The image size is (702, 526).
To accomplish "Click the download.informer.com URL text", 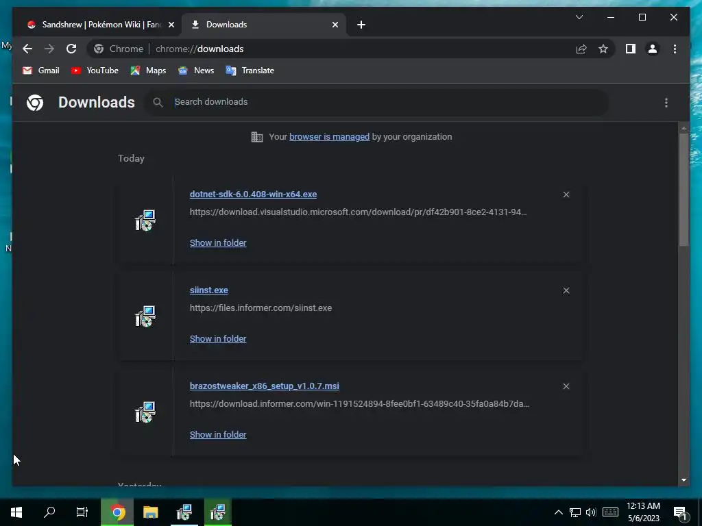I will tap(359, 404).
